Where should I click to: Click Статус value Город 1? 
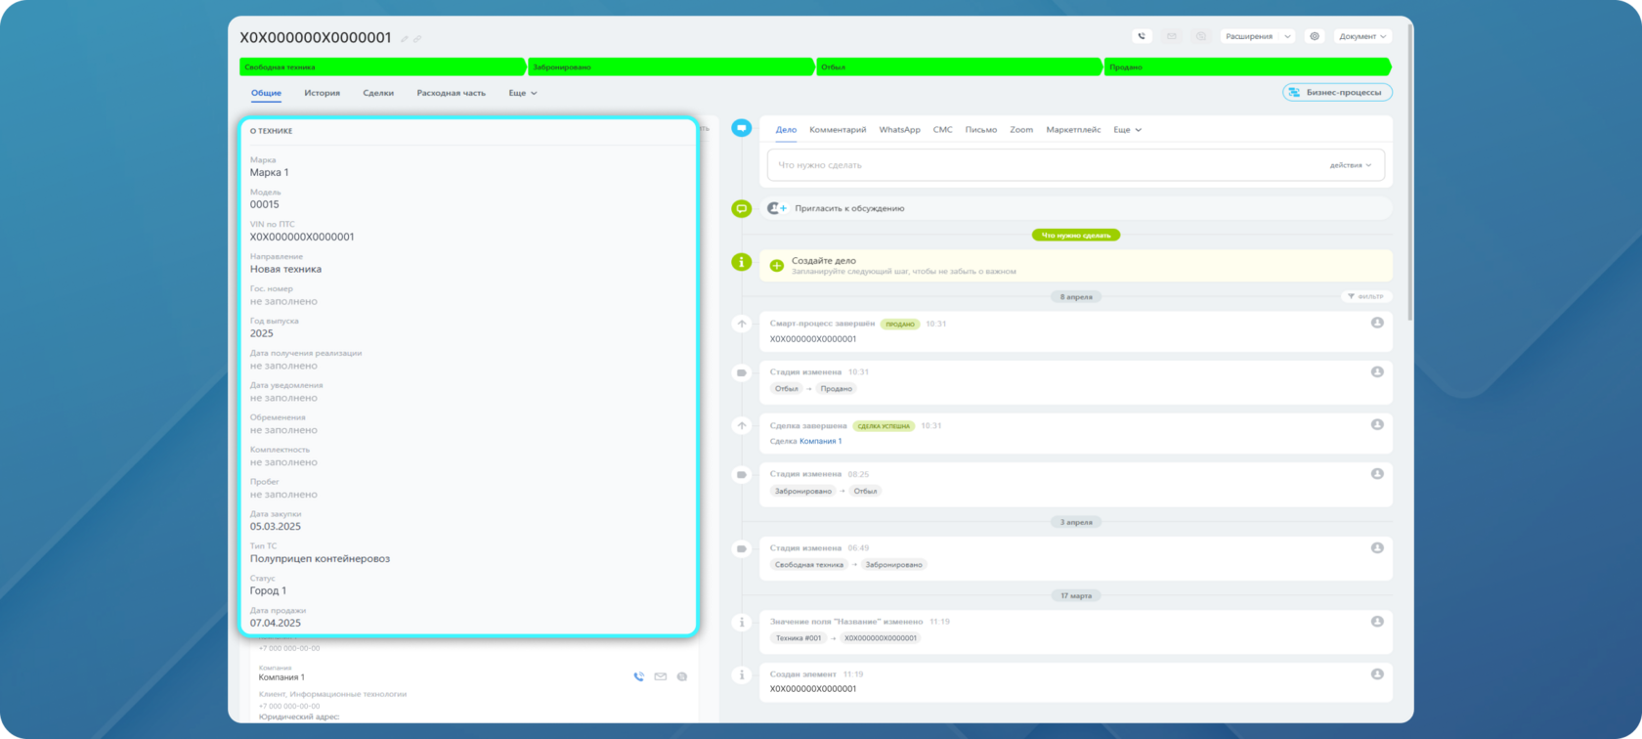[268, 591]
